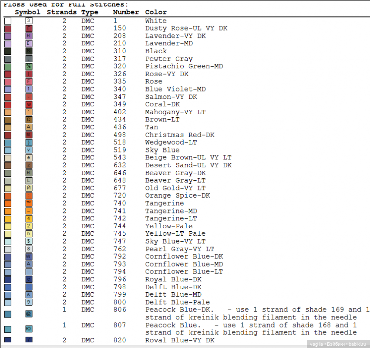This screenshot has height=348, width=370.
Task: Click the Strands column header
Action: pos(61,12)
